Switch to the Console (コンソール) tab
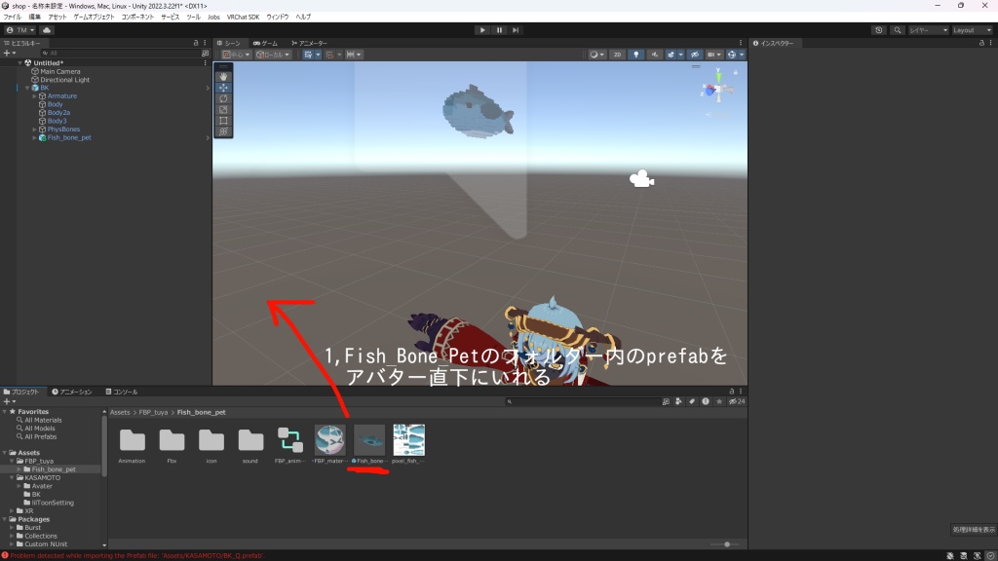The image size is (998, 561). coord(122,392)
